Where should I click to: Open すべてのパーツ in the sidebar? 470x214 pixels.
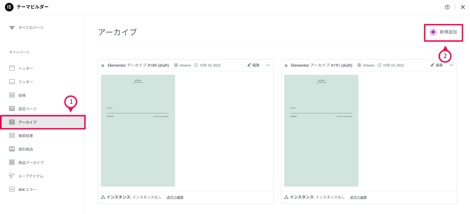click(x=31, y=28)
